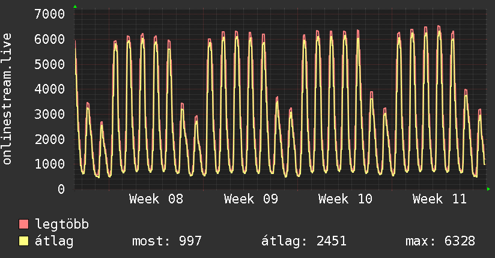Viewport: 495px width, 258px height.
Task: Click the 7000 y-axis label
Action: tap(50, 14)
